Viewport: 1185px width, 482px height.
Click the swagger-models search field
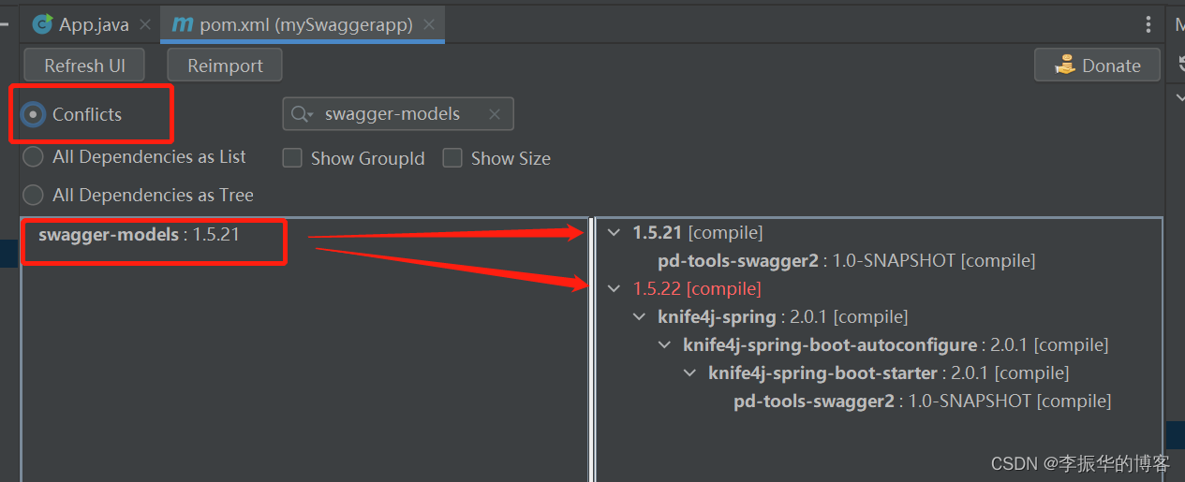[398, 114]
